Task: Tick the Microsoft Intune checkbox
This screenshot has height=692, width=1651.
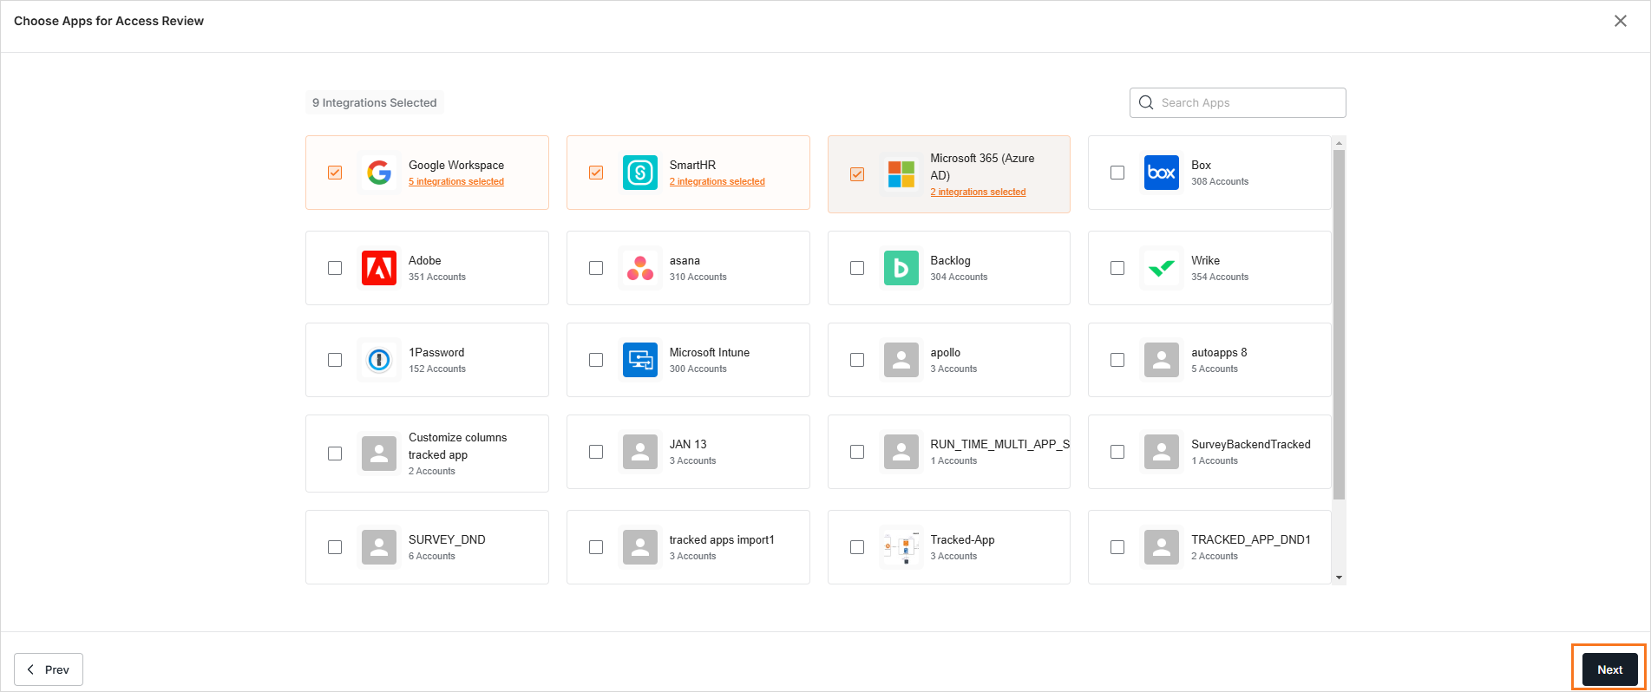Action: [596, 360]
